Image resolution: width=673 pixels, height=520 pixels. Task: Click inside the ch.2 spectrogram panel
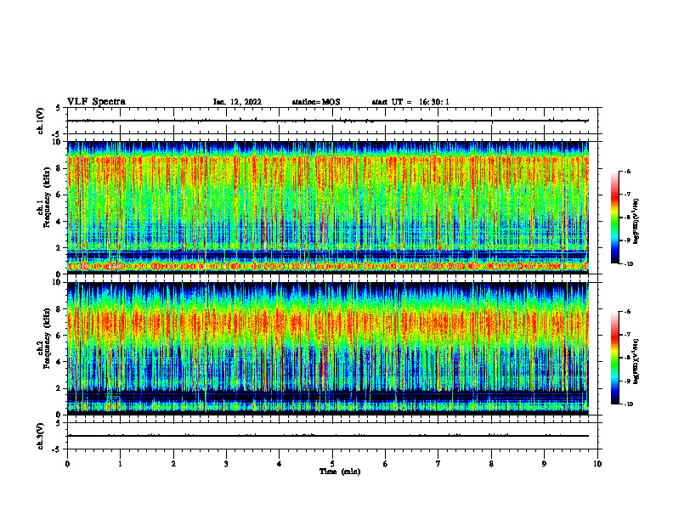tap(328, 348)
